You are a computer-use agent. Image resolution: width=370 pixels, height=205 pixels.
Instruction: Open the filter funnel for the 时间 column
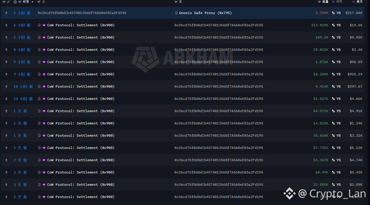pos(20,2)
